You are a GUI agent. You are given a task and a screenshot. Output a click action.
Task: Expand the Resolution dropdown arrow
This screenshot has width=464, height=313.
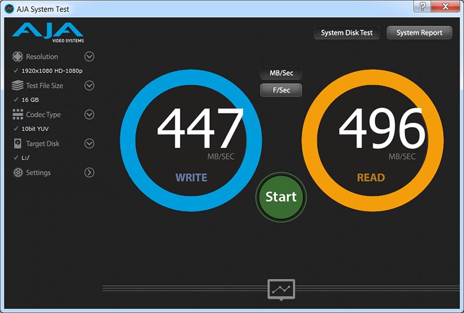pos(89,56)
